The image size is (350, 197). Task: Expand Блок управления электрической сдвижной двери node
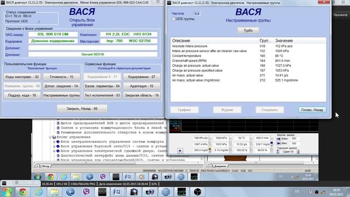54,151
